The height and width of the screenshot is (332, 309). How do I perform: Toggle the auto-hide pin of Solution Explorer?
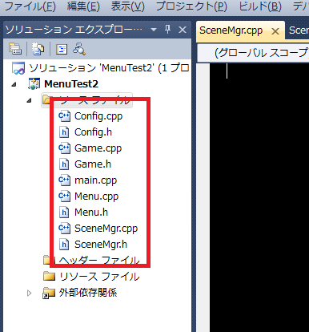click(167, 29)
